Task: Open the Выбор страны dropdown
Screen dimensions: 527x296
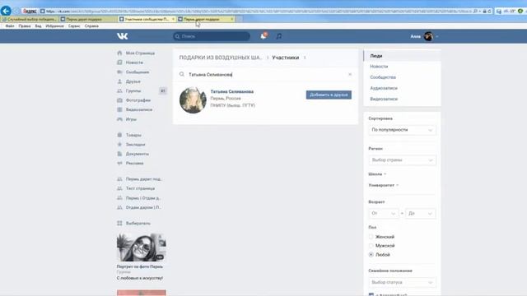Action: coord(402,160)
